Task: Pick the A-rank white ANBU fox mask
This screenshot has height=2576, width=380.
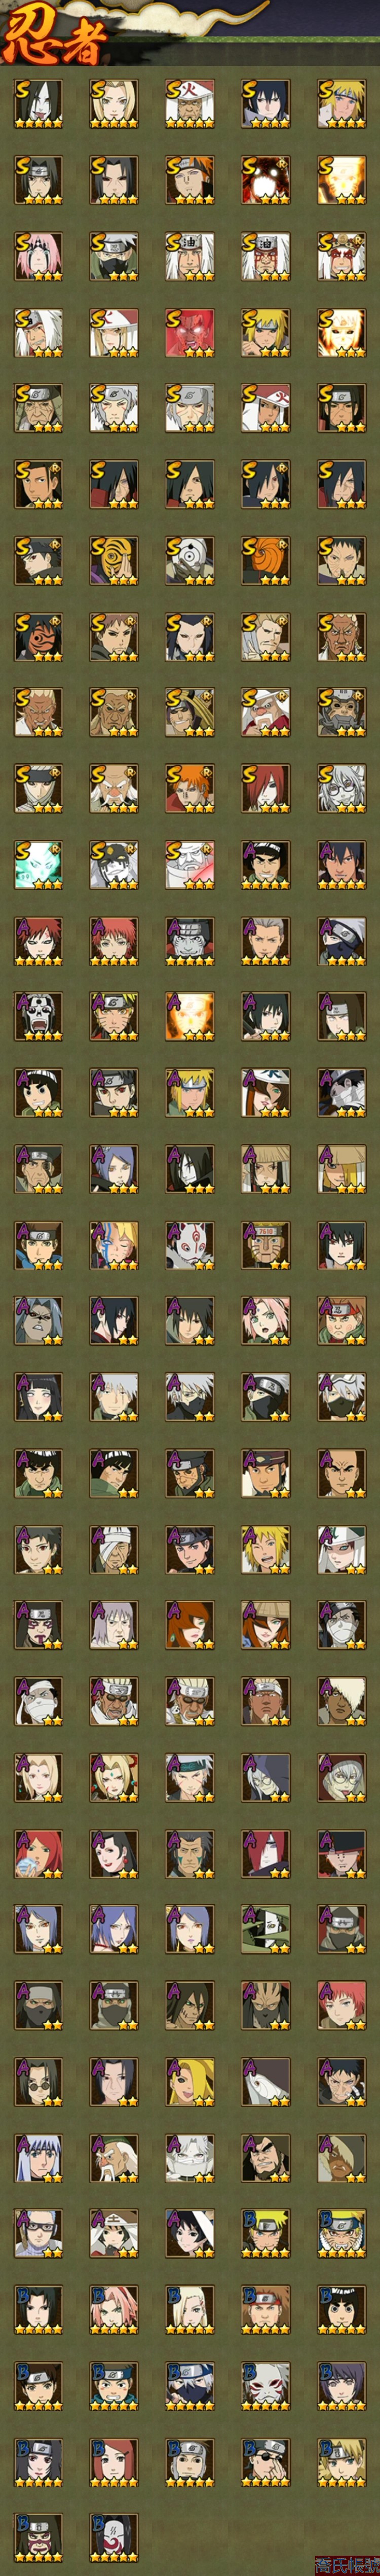Action: tap(190, 1244)
